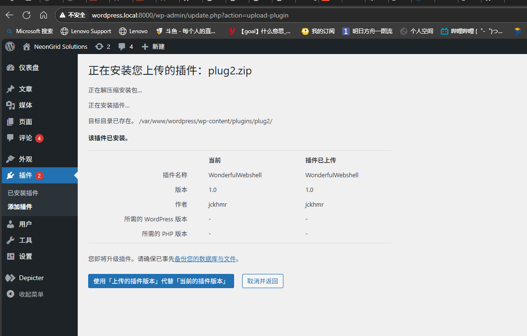Viewport: 527px width, 336px height.
Task: Reload the page with the browser refresh icon
Action: coord(27,15)
